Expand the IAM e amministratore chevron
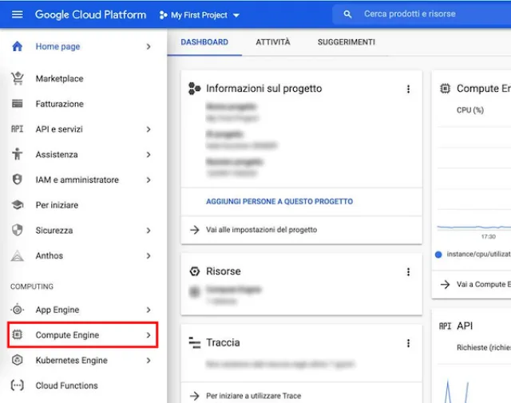Image resolution: width=511 pixels, height=403 pixels. (149, 180)
